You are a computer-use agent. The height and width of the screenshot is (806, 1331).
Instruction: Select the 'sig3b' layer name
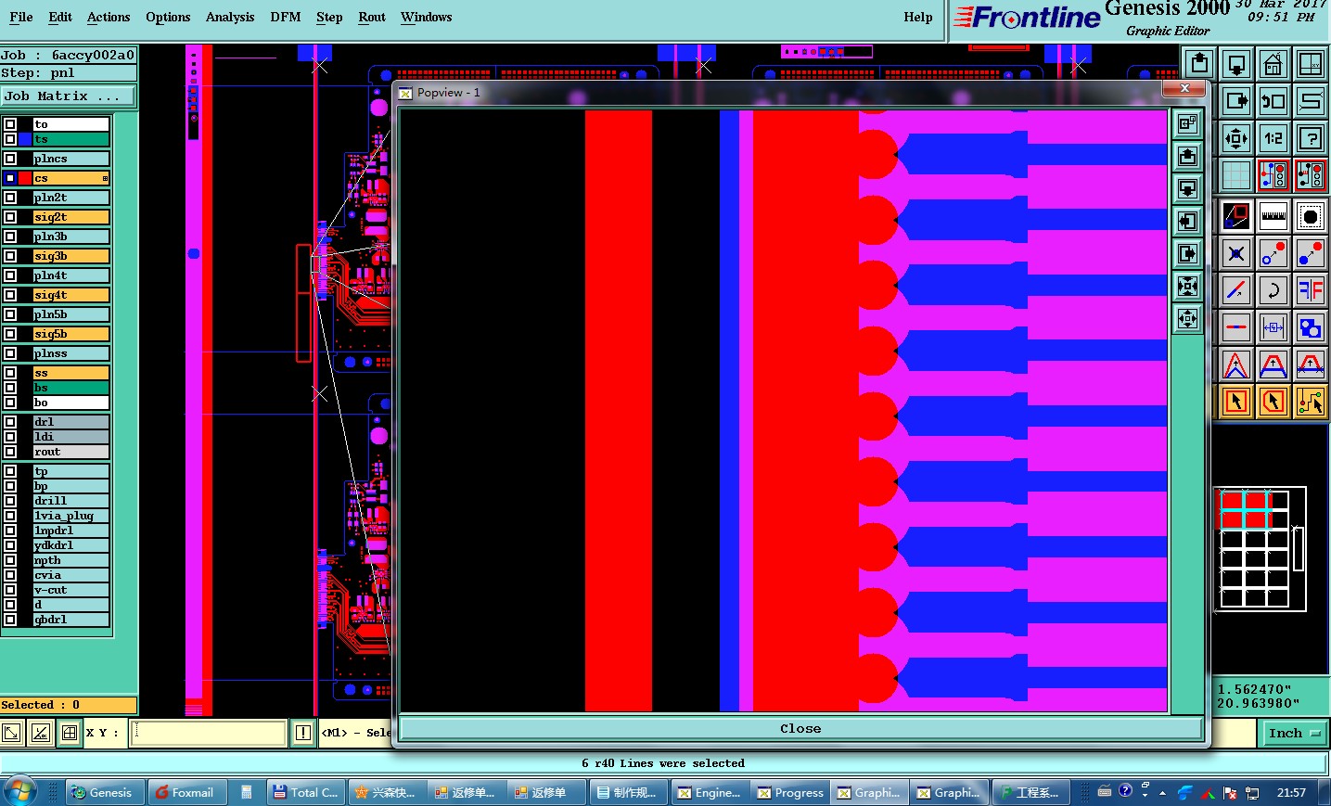[71, 256]
